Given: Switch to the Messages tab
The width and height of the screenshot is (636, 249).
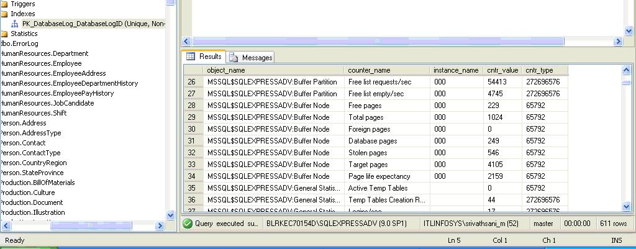Looking at the screenshot, I should coord(250,58).
